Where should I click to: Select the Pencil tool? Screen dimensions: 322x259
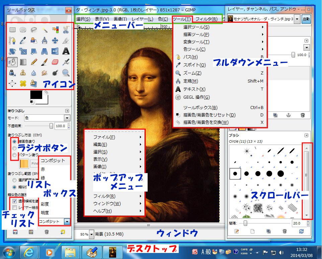click(34, 62)
